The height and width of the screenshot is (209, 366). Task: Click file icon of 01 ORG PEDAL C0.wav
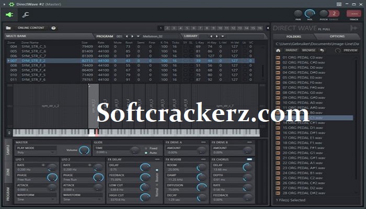278,57
